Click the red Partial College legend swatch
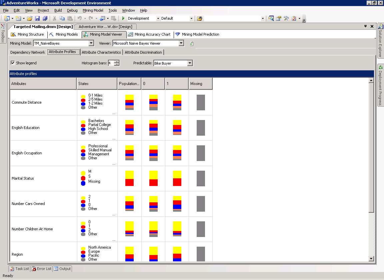This screenshot has height=280, width=384. [83, 125]
